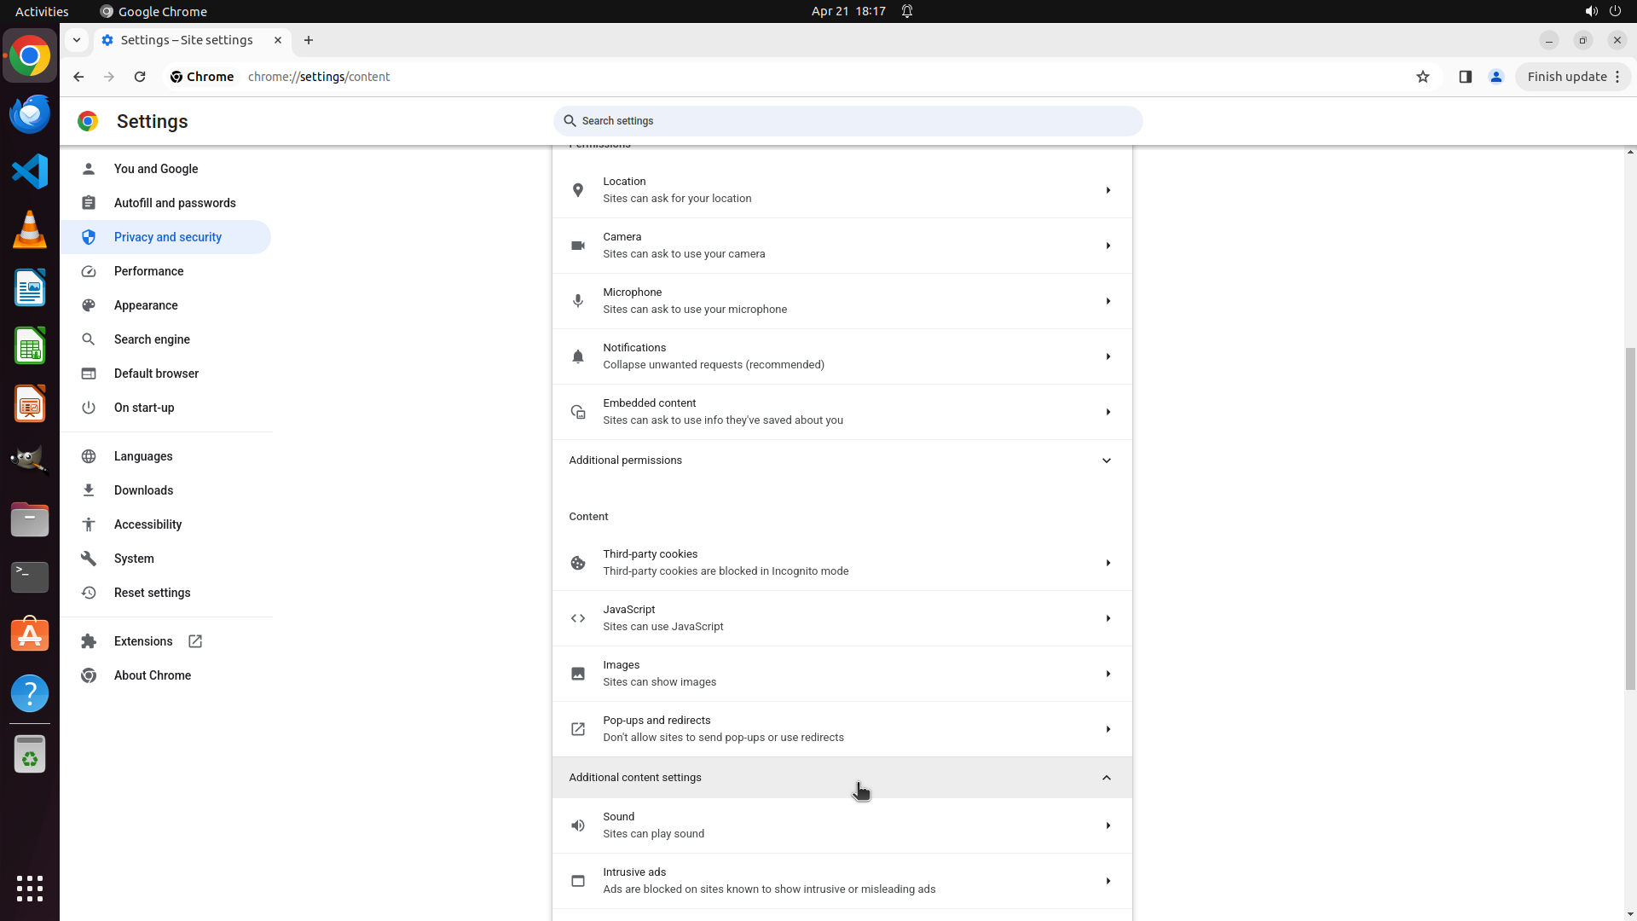Open Privacy and security section

click(167, 237)
